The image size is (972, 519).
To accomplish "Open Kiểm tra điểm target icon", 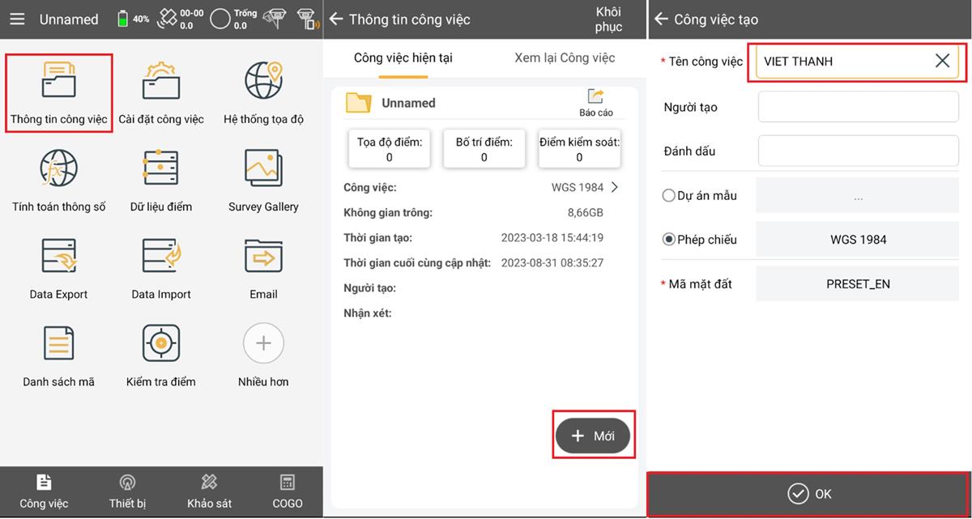I will [160, 354].
